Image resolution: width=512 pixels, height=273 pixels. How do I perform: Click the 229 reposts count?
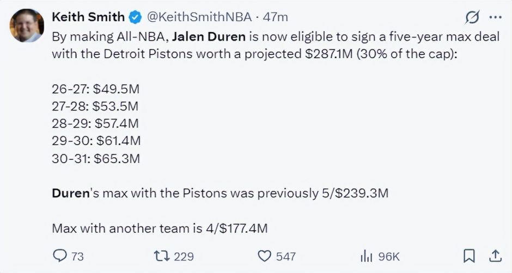click(184, 256)
